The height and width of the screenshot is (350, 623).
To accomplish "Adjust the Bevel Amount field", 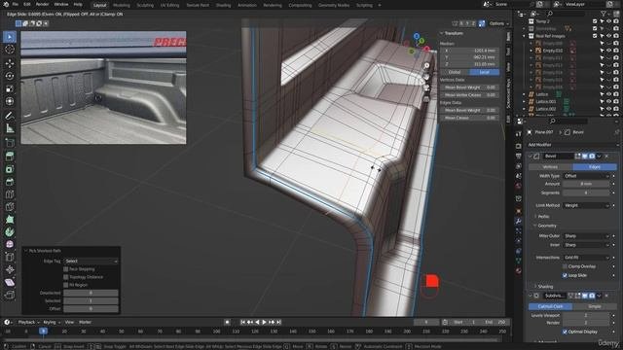I will (586, 184).
